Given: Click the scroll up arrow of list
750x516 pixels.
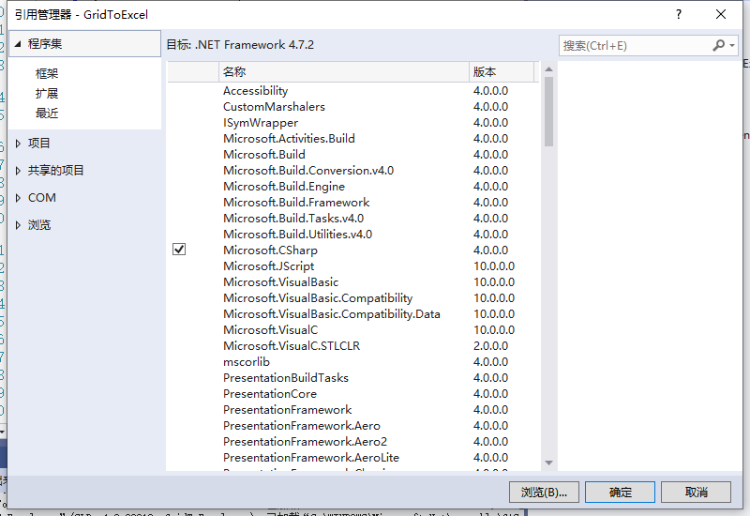Looking at the screenshot, I should tap(548, 69).
